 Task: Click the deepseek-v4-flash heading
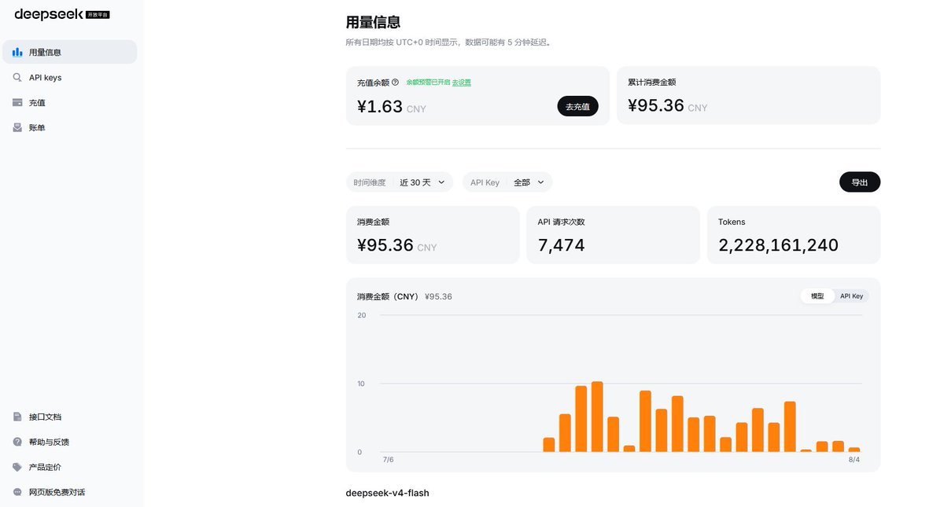point(387,493)
